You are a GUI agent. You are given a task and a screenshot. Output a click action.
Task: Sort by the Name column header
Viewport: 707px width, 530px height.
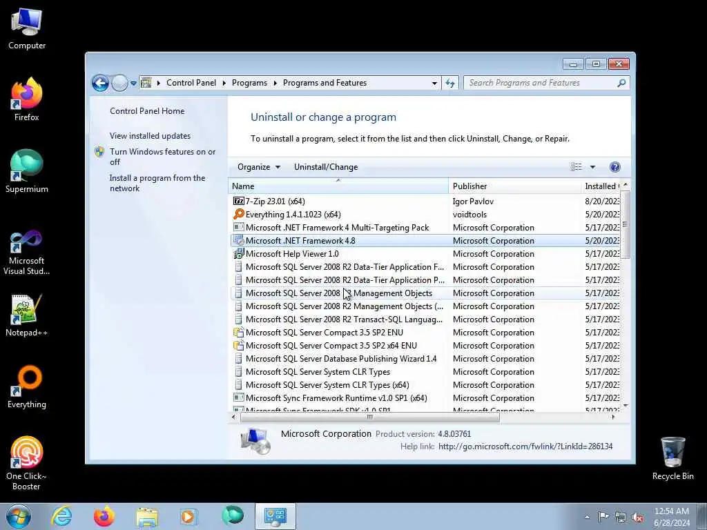click(338, 186)
